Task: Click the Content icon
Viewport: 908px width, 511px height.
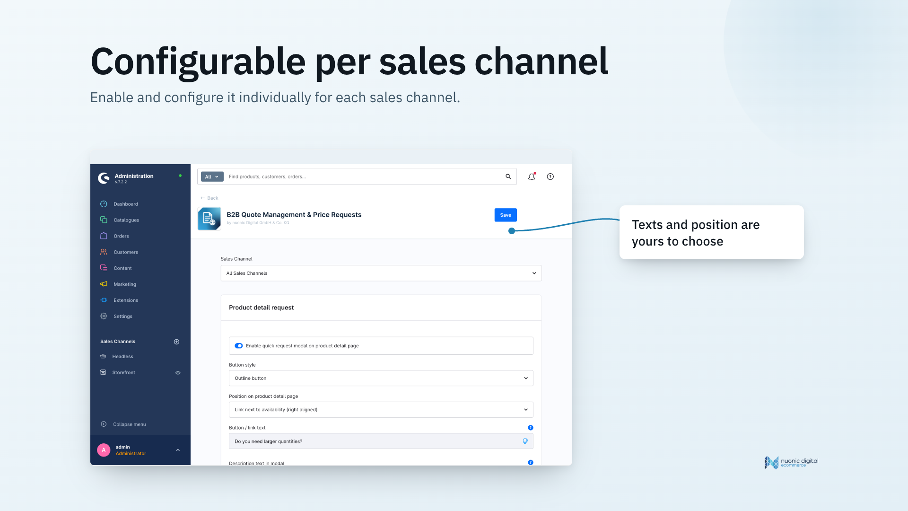Action: (104, 268)
